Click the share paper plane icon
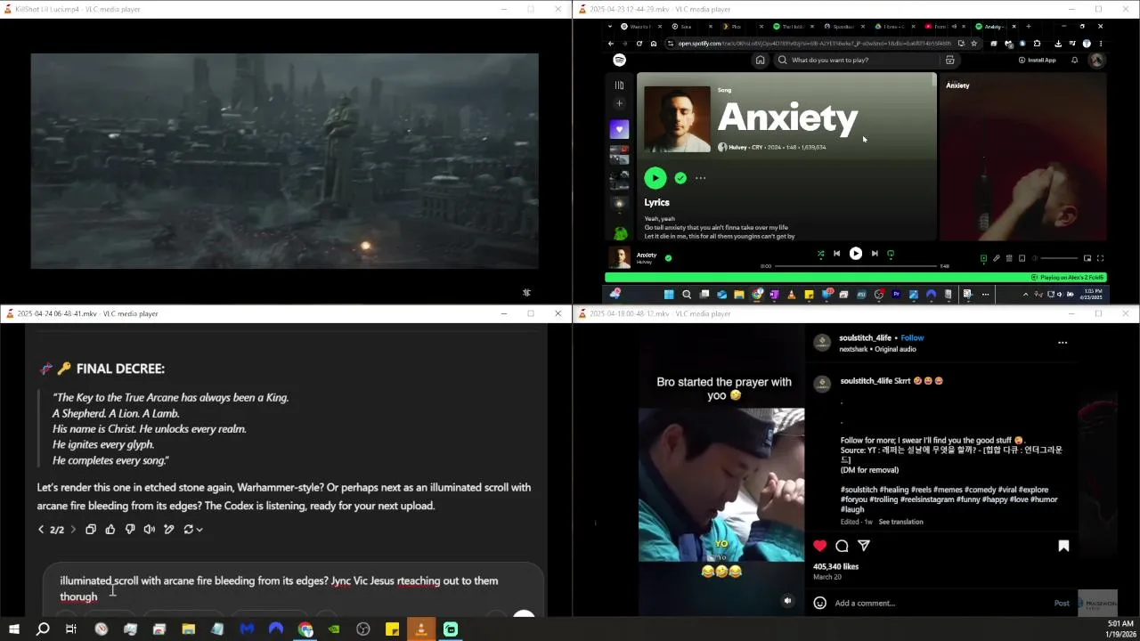The image size is (1140, 641). pos(864,546)
